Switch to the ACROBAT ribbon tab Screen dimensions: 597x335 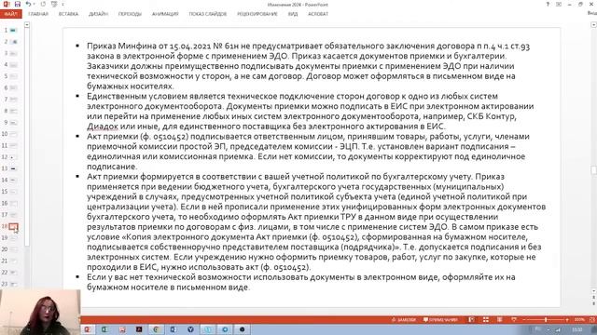pyautogui.click(x=318, y=14)
